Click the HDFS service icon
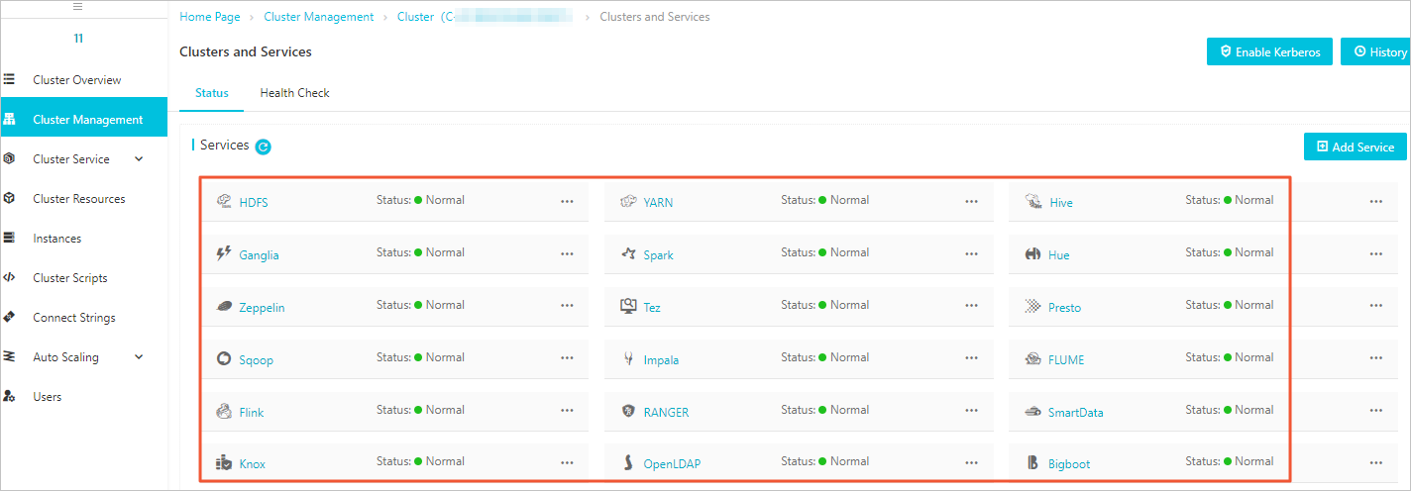Viewport: 1411px width, 491px height. point(224,202)
